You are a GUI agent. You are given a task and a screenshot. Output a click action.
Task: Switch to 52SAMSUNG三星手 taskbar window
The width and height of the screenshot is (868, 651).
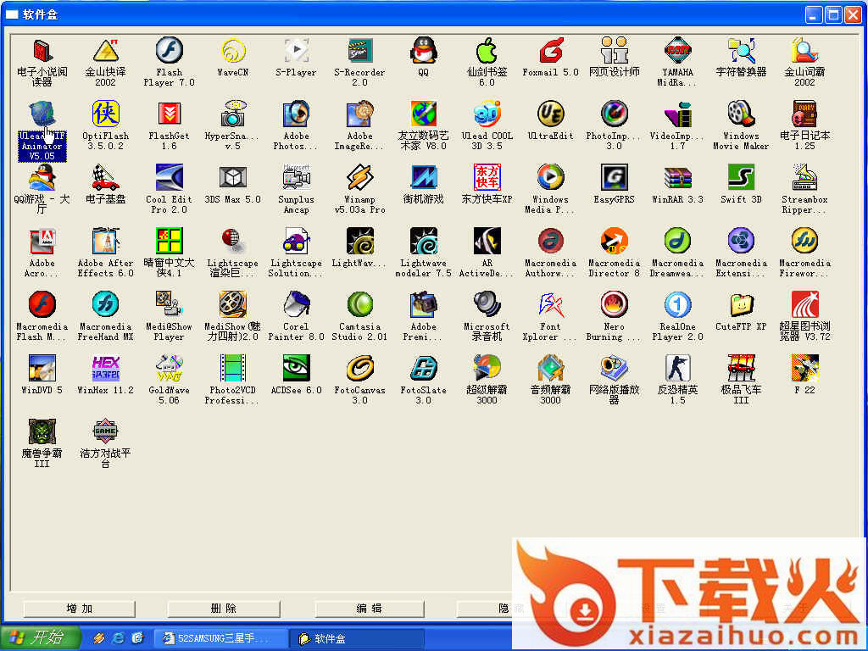[220, 638]
